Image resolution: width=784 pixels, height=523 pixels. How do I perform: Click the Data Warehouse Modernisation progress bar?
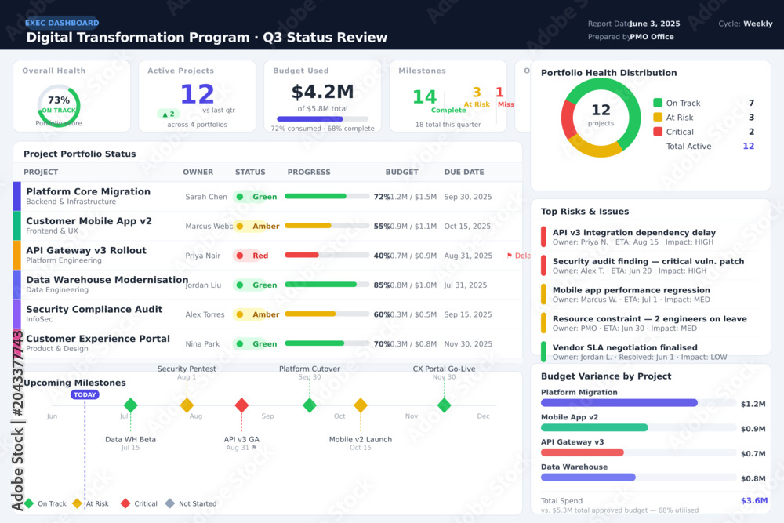pyautogui.click(x=327, y=285)
